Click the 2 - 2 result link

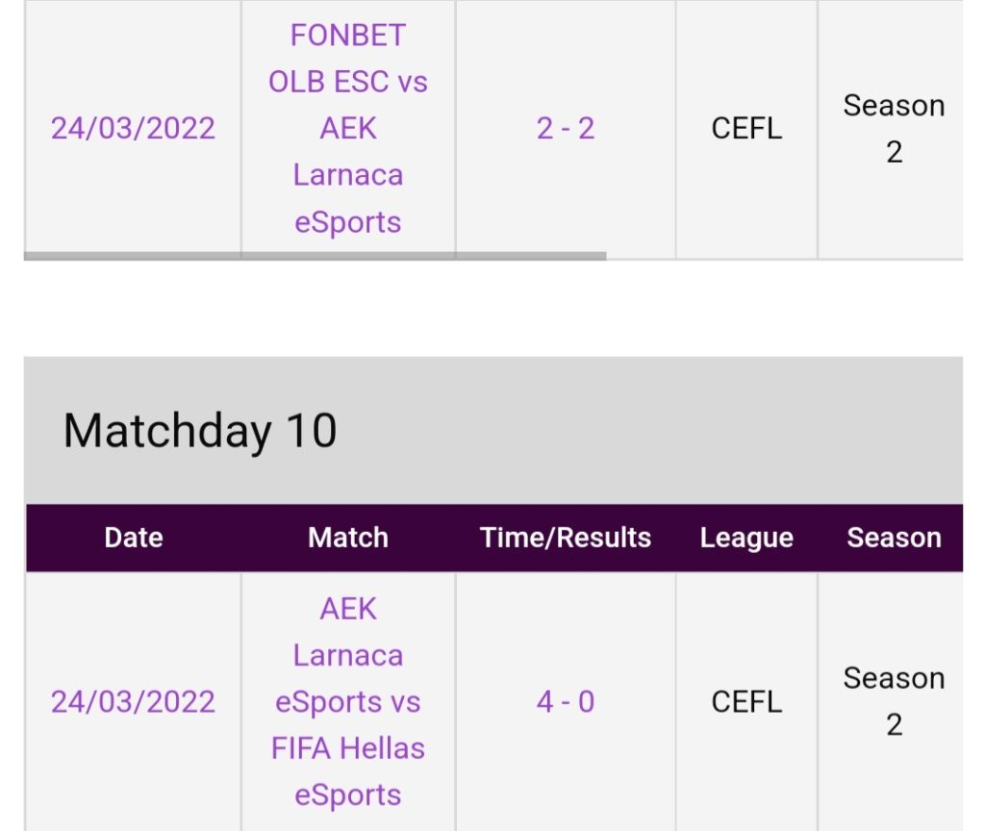pos(566,128)
